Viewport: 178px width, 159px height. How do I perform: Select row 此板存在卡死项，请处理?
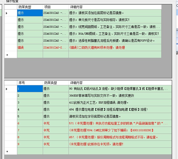120,144
